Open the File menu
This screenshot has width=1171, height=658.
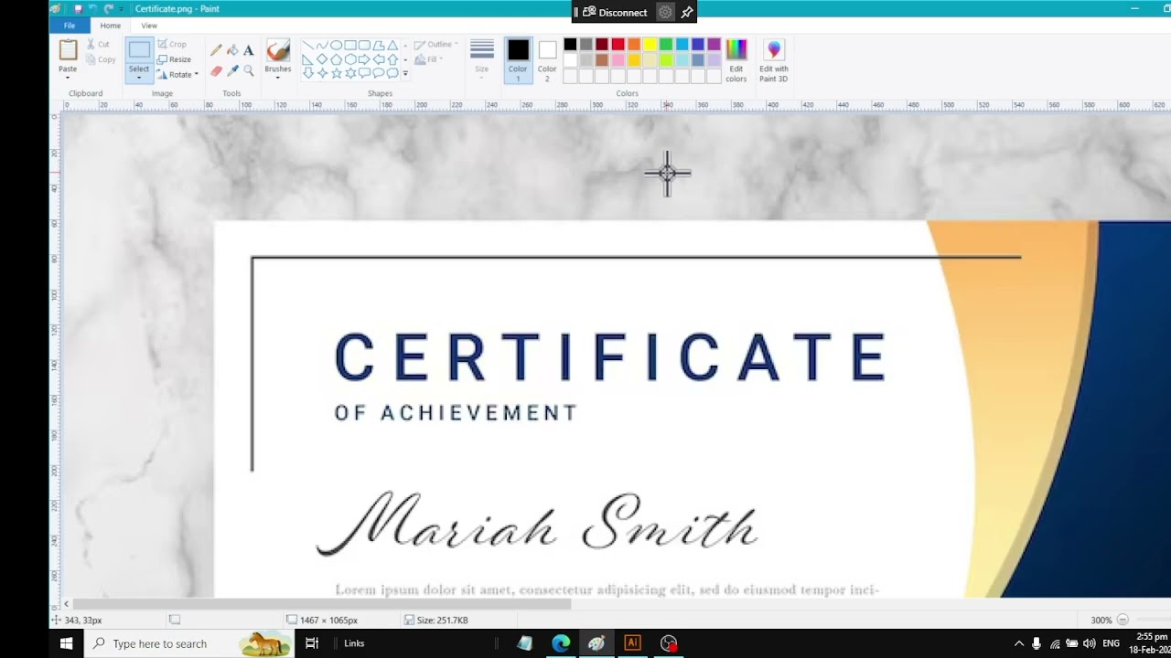tap(70, 26)
